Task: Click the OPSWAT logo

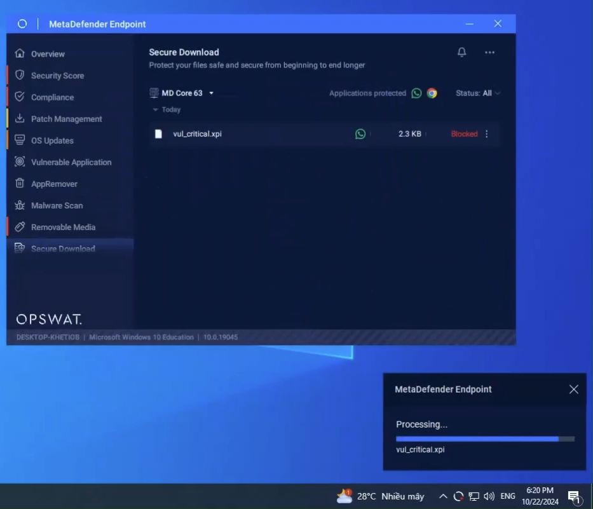Action: (x=49, y=319)
